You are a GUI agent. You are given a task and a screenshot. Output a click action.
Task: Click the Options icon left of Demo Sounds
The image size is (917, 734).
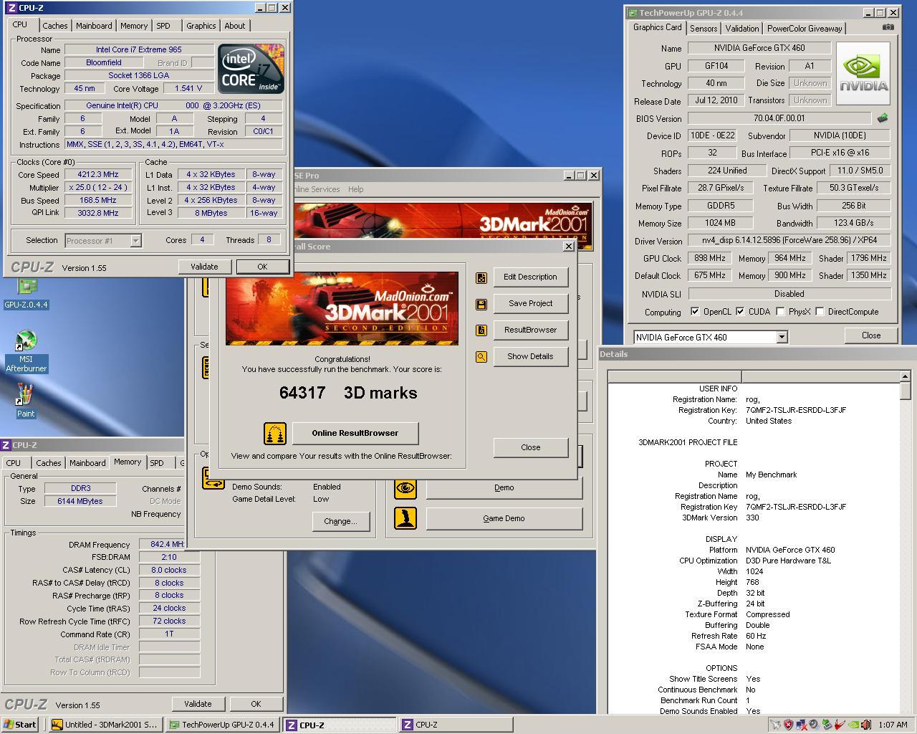213,478
